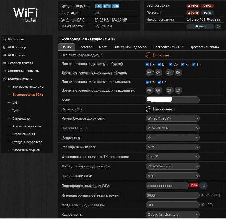Viewport: 226px width, 219px height.
Task: Click the Дополнительно gear icon
Action: (x=5, y=79)
